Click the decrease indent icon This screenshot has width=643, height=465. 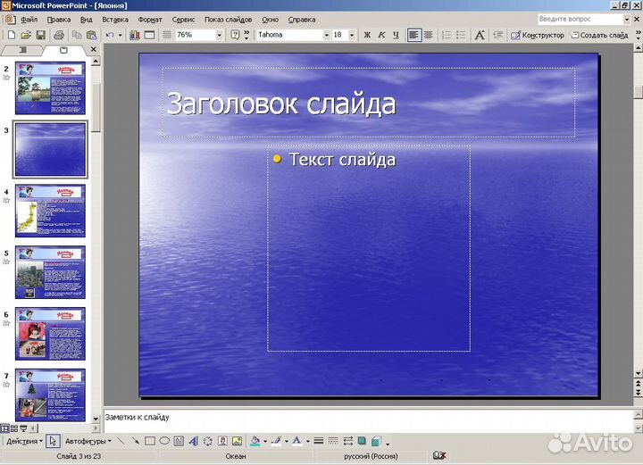pyautogui.click(x=497, y=35)
